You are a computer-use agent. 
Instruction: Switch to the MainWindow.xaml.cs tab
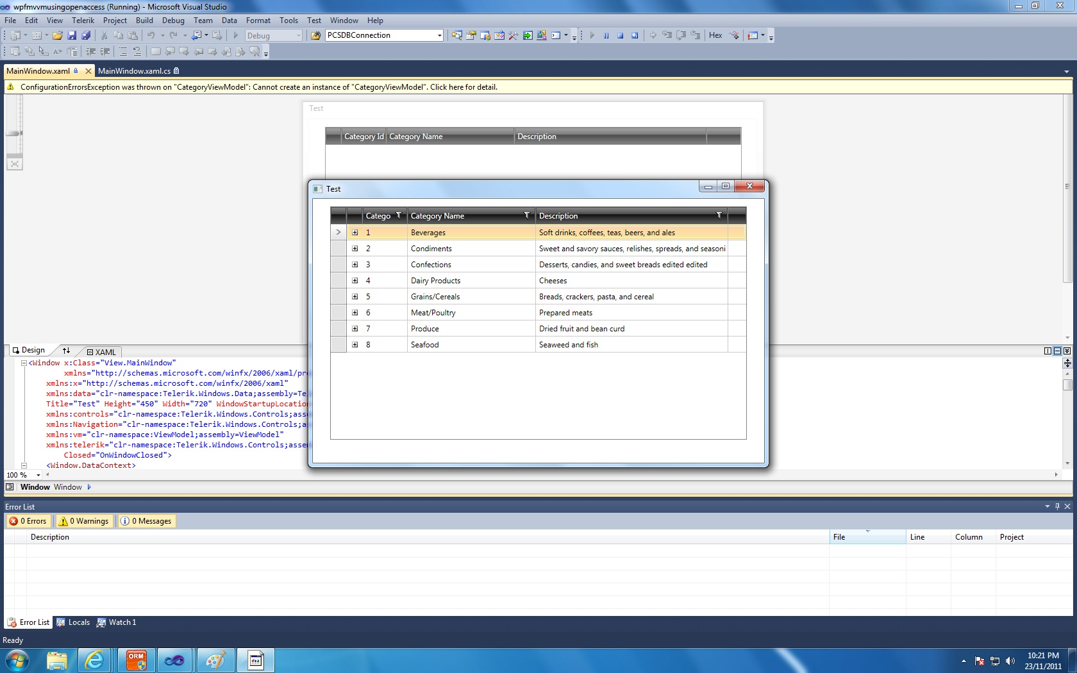[138, 71]
